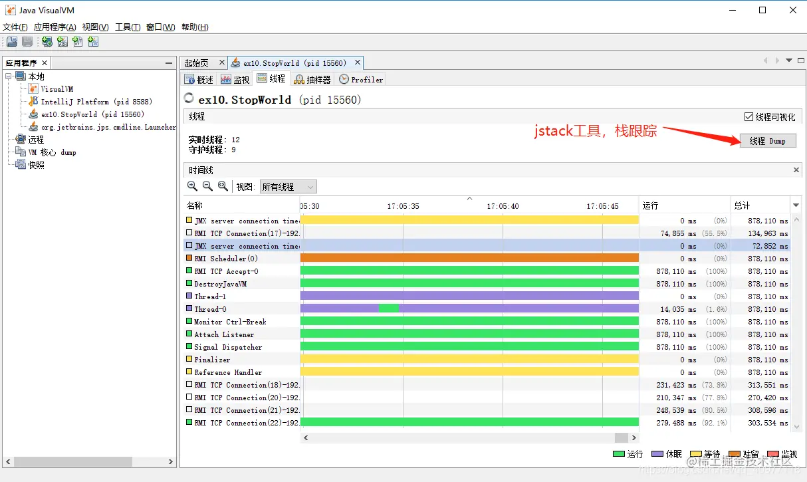Click the last add-source toolbar icon
The image size is (807, 482).
coord(93,42)
